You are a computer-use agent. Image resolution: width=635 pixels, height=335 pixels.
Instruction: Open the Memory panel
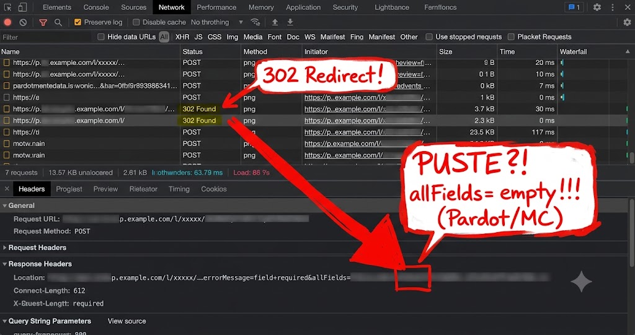(x=261, y=7)
